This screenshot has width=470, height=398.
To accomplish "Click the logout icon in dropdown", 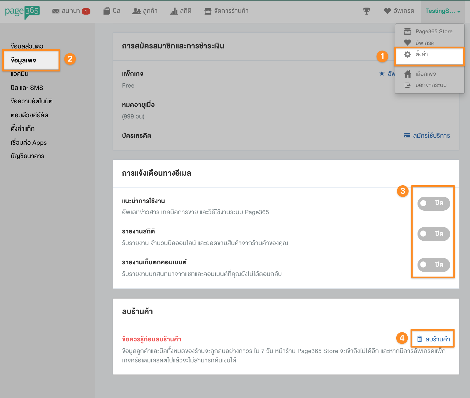I will [x=408, y=85].
